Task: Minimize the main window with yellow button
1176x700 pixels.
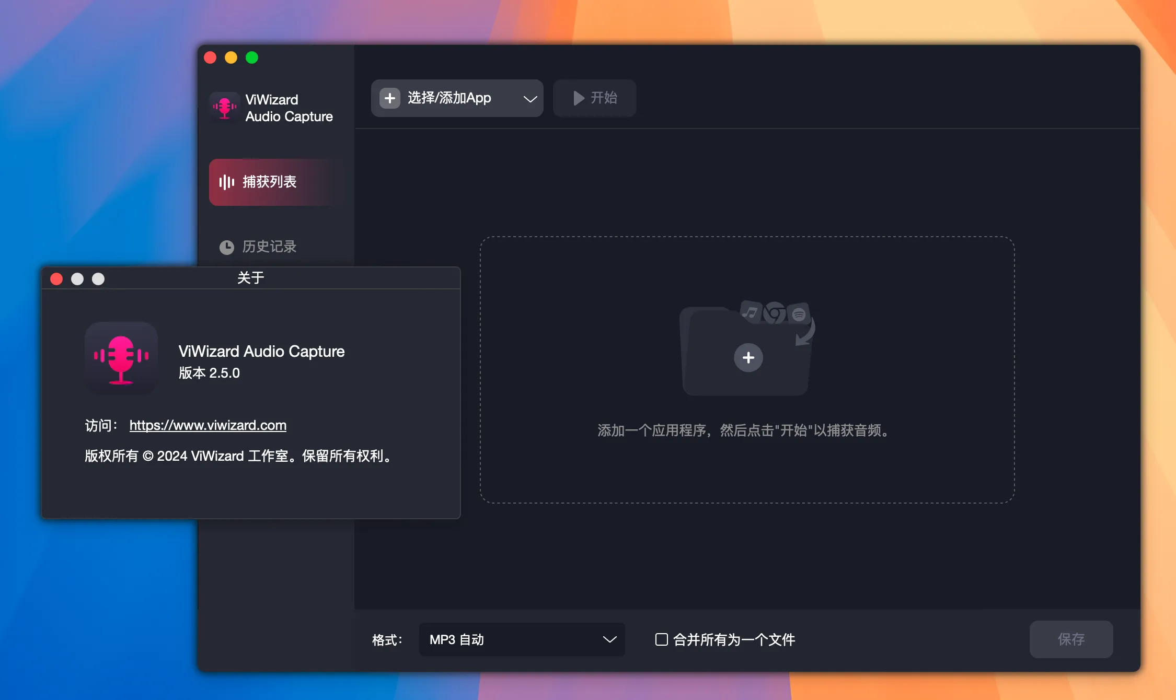Action: coord(231,57)
